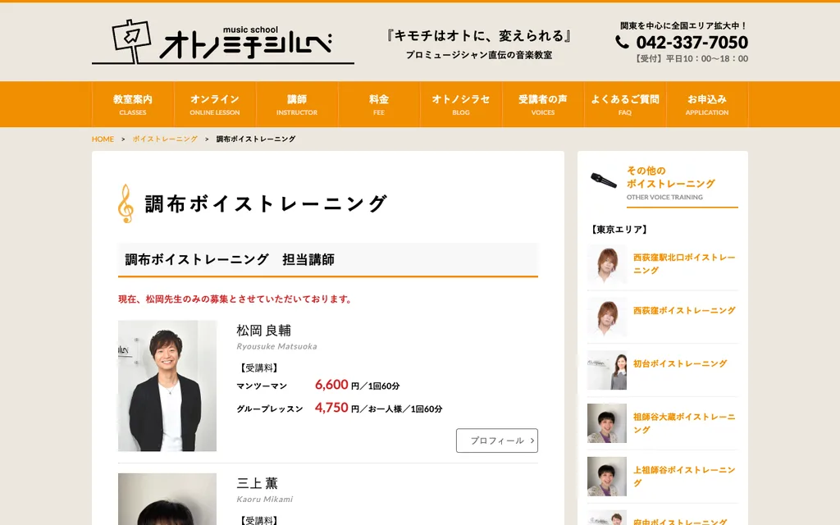The image size is (840, 525).
Task: Open the オトノシラセ BLOG menu
Action: [461, 104]
